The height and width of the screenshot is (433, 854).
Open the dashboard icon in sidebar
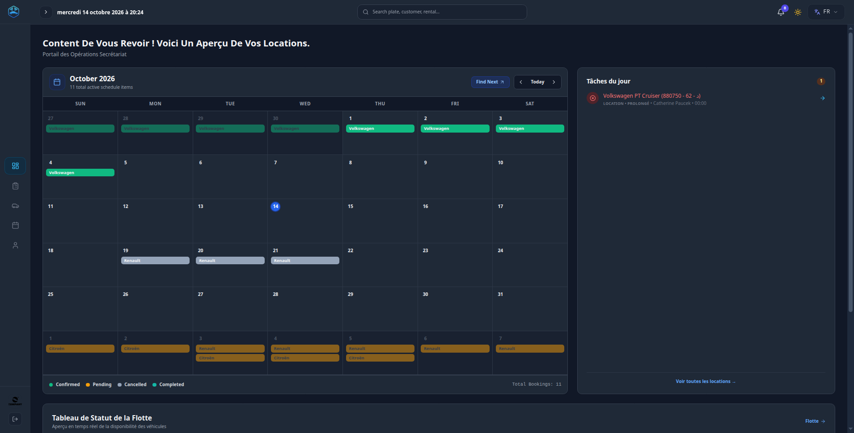[x=15, y=166]
